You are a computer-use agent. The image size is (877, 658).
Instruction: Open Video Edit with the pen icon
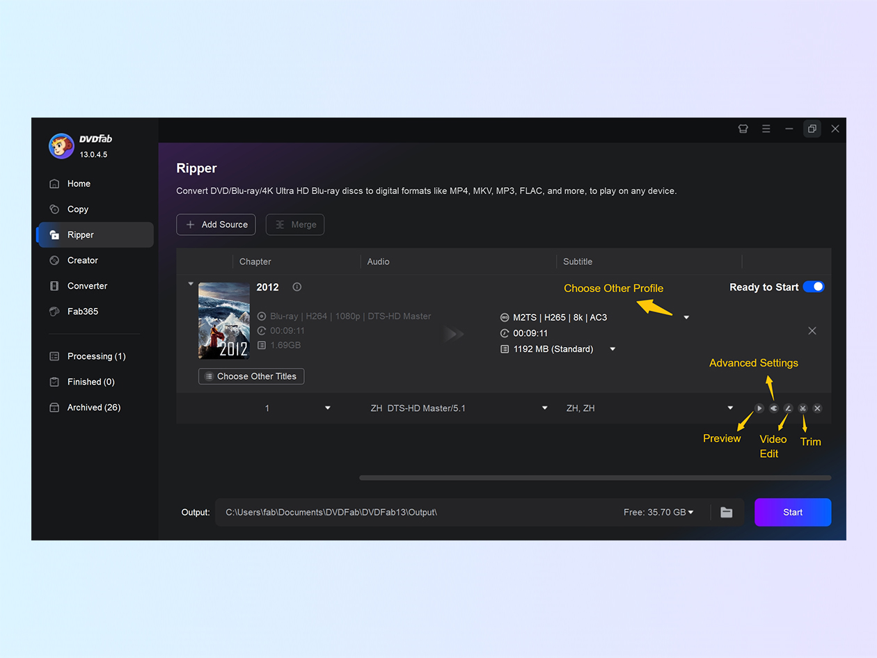(x=788, y=408)
